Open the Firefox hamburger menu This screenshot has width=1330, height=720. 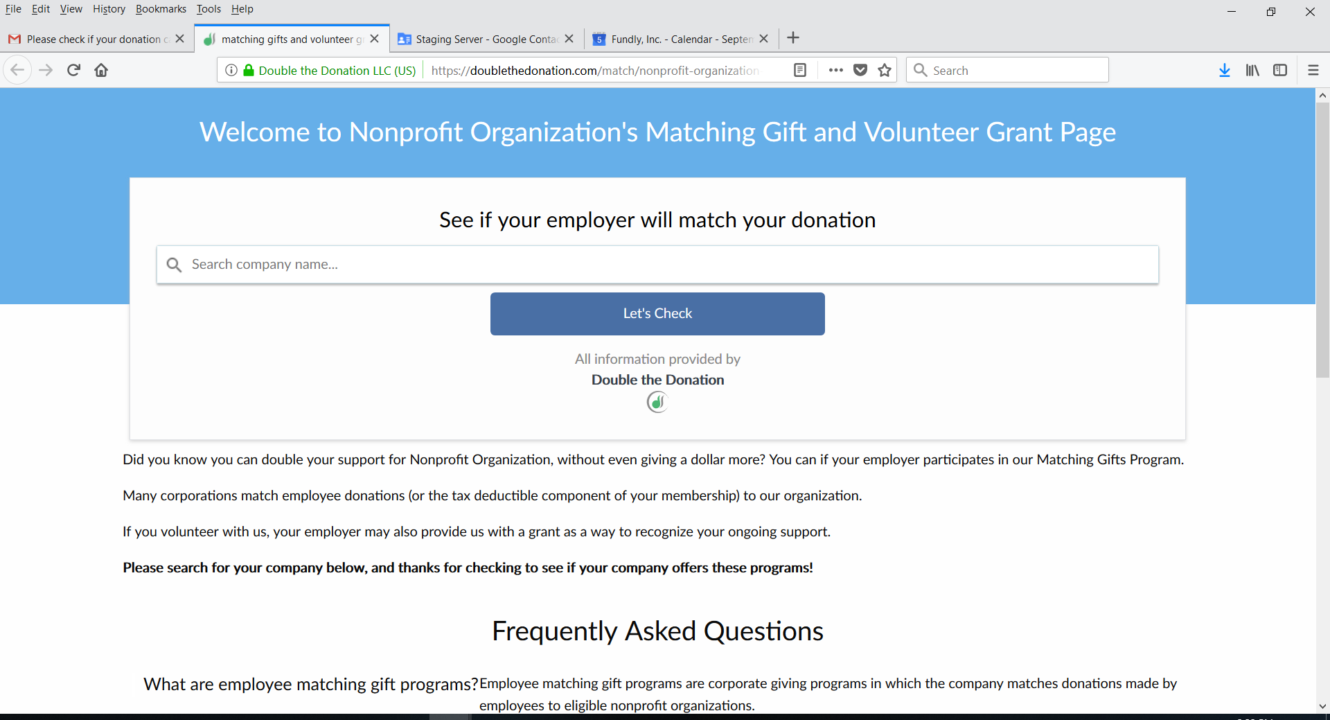(x=1313, y=70)
